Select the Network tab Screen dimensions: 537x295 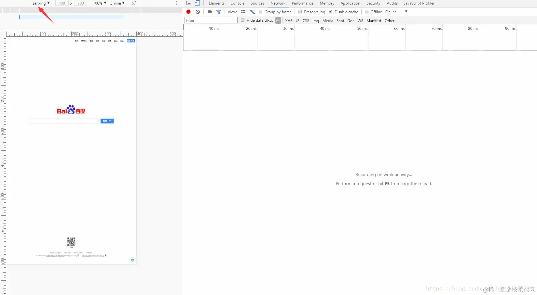[278, 3]
